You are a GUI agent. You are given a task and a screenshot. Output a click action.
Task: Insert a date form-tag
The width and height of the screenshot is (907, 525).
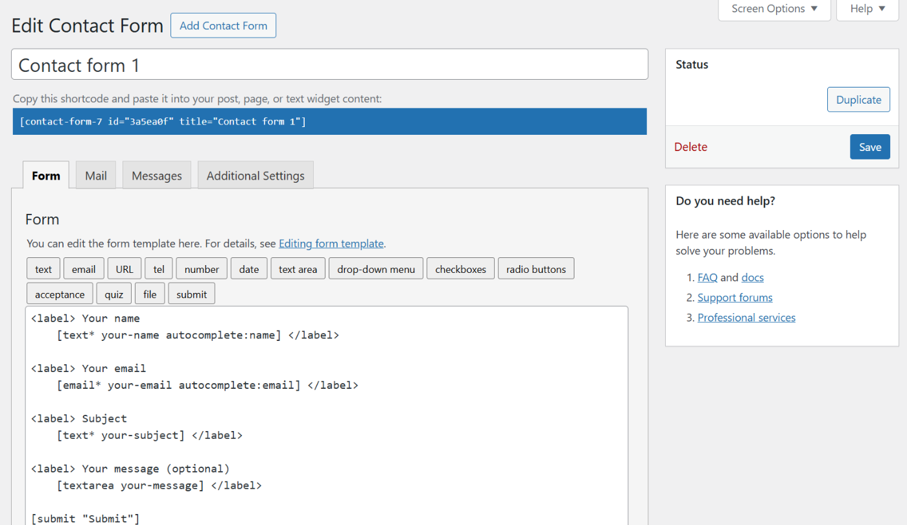point(248,268)
